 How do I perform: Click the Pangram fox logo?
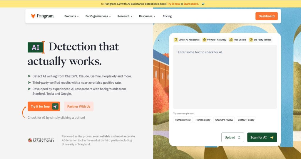pos(33,16)
